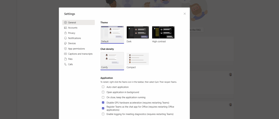Choose the Dark theme thumbnail
The image size is (279, 119).
(x=138, y=32)
